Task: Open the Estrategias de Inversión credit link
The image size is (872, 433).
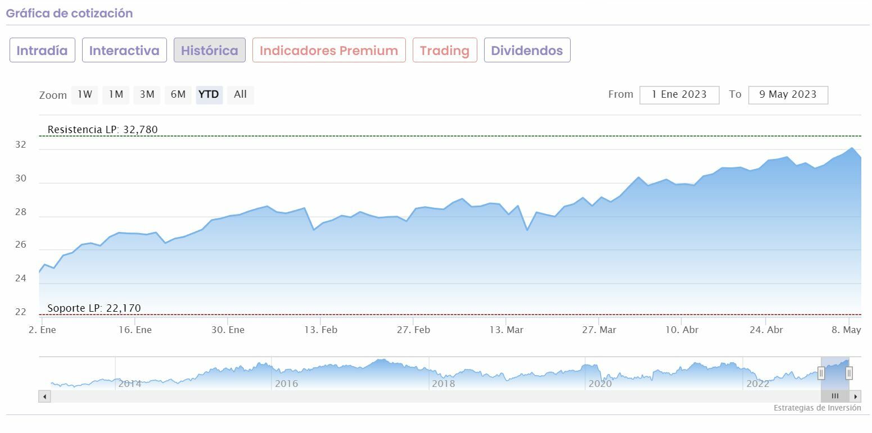Action: pos(817,408)
